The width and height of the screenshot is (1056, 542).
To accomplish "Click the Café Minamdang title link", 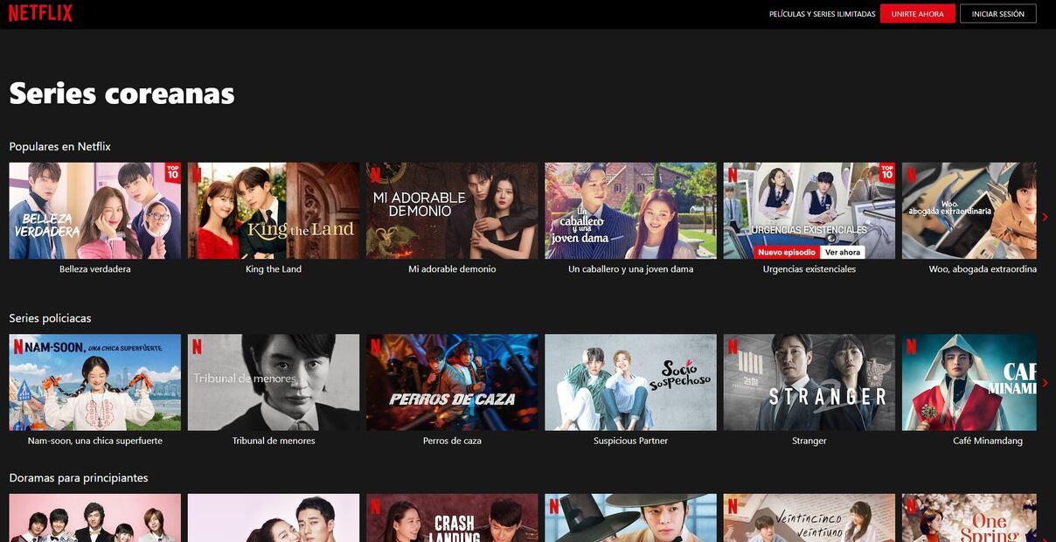I will pyautogui.click(x=987, y=441).
